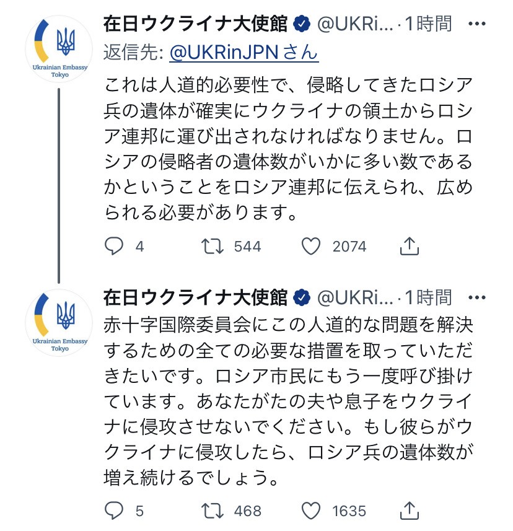This screenshot has width=513, height=531.
Task: Tap the first Ukrainian Embassy Tokyo avatar
Action: [x=59, y=49]
